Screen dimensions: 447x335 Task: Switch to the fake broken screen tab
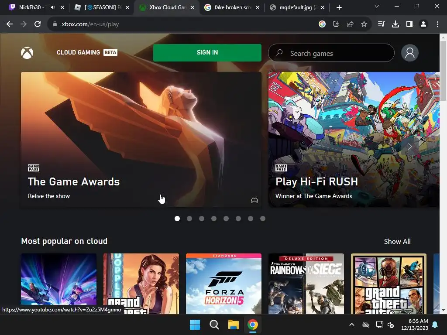click(232, 7)
